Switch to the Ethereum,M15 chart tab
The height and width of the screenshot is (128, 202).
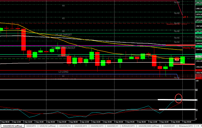[186, 126]
